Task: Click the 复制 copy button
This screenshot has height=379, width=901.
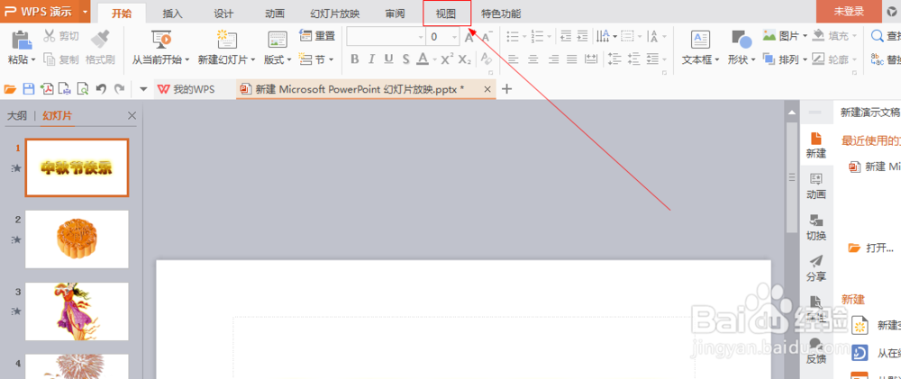Action: point(61,59)
